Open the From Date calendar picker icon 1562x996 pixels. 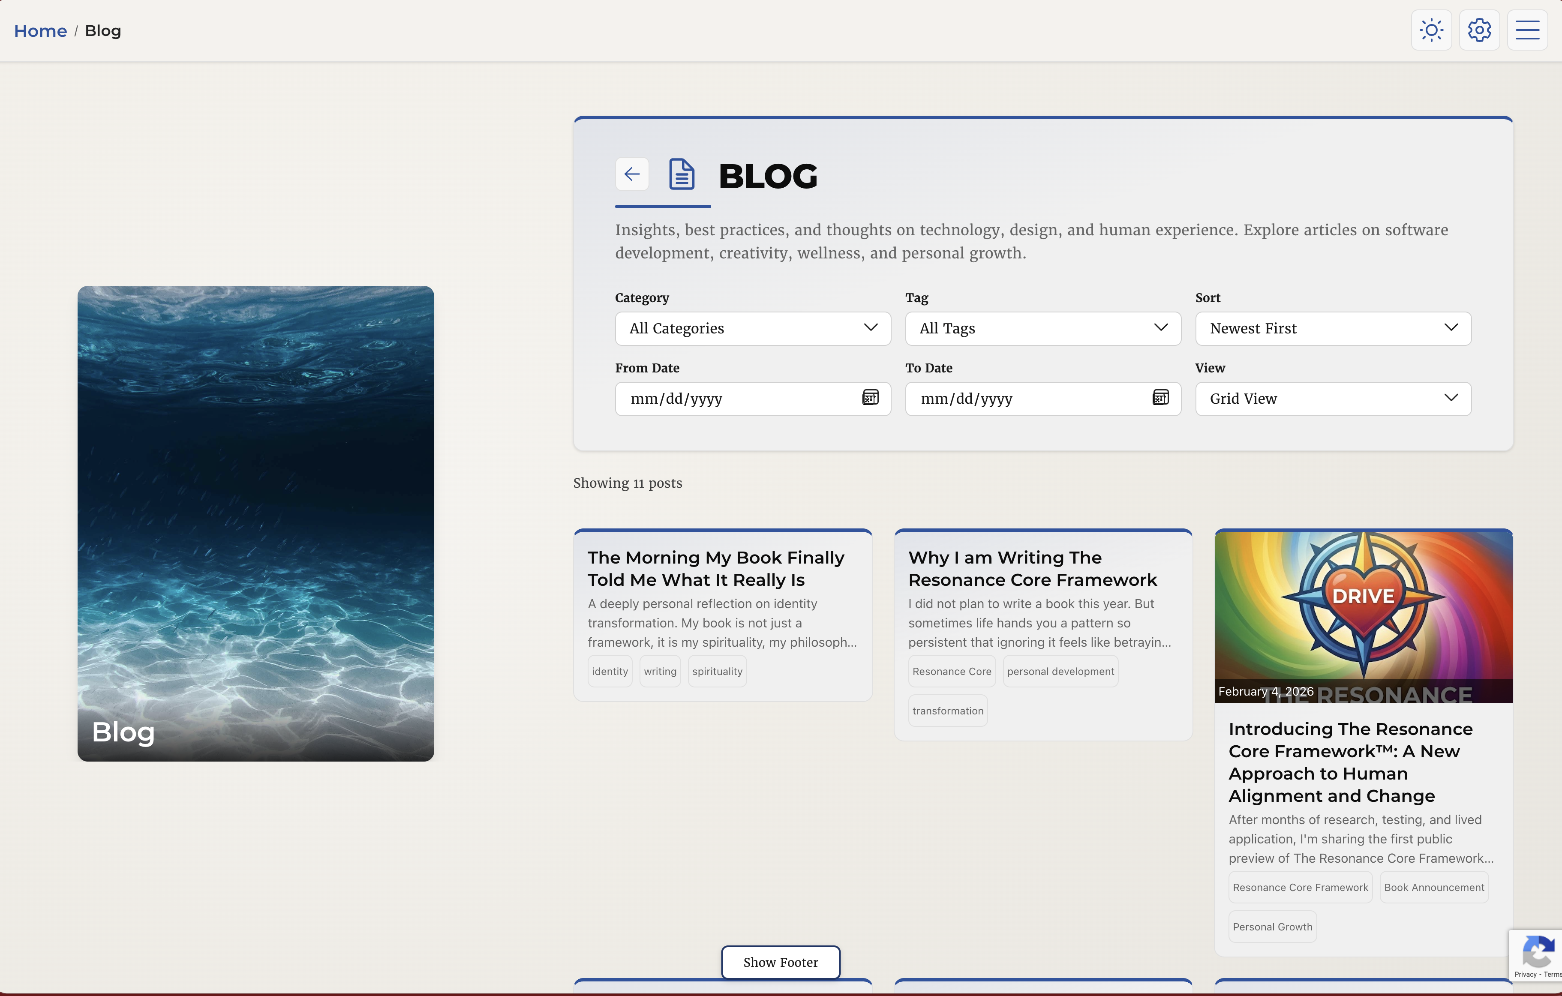870,397
